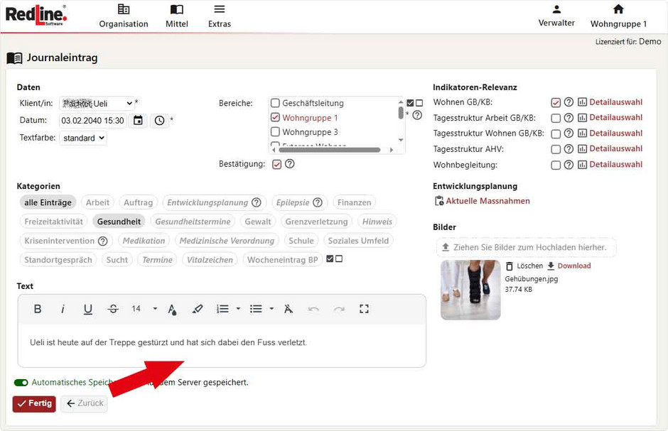Apply strikethrough formatting in editor
The image size is (668, 431).
(x=113, y=309)
